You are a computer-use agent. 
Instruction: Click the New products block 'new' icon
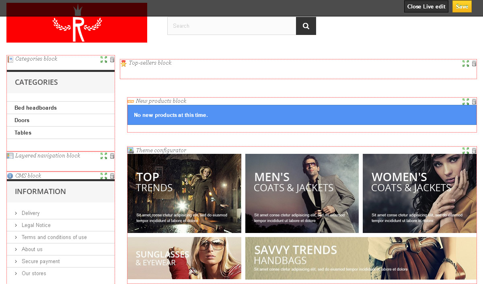point(131,101)
